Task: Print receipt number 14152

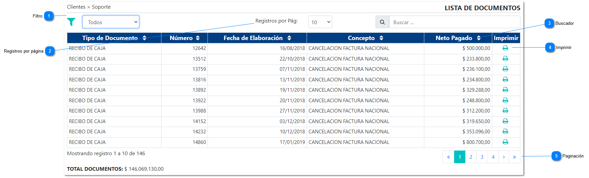Action: click(505, 121)
